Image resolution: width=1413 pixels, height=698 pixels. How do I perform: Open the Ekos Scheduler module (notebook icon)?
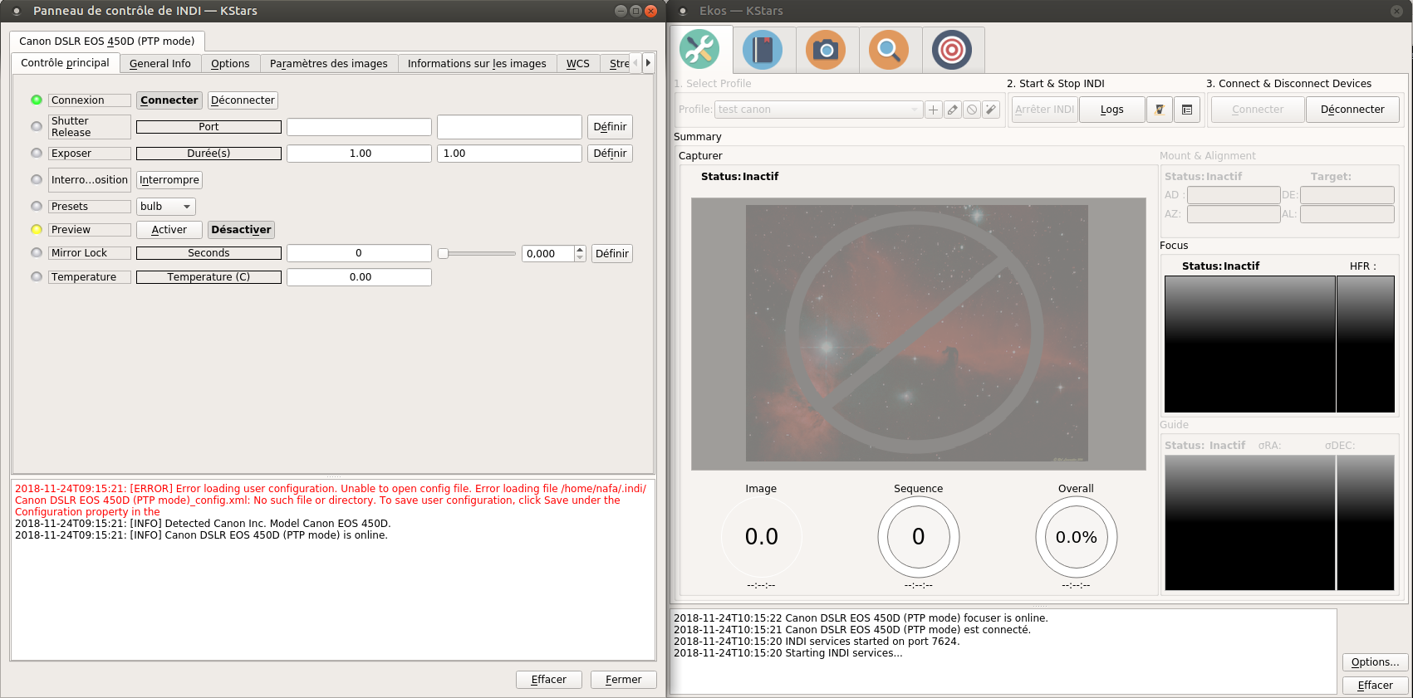(x=763, y=50)
